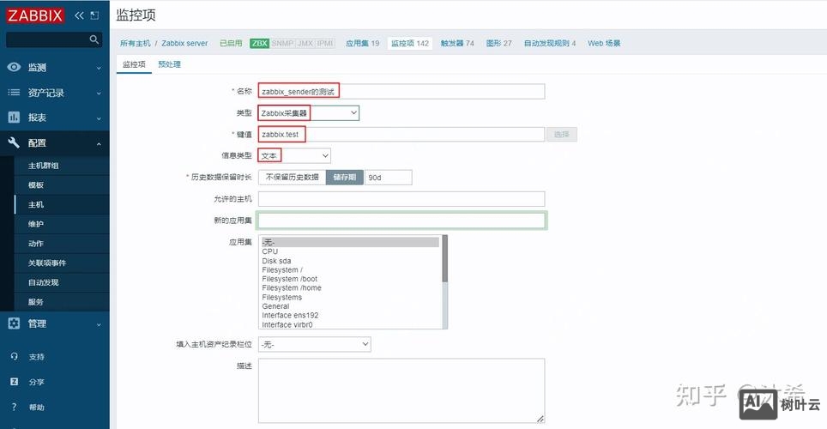Click the 已启用 status link
Viewport: 827px width, 429px height.
click(x=231, y=43)
